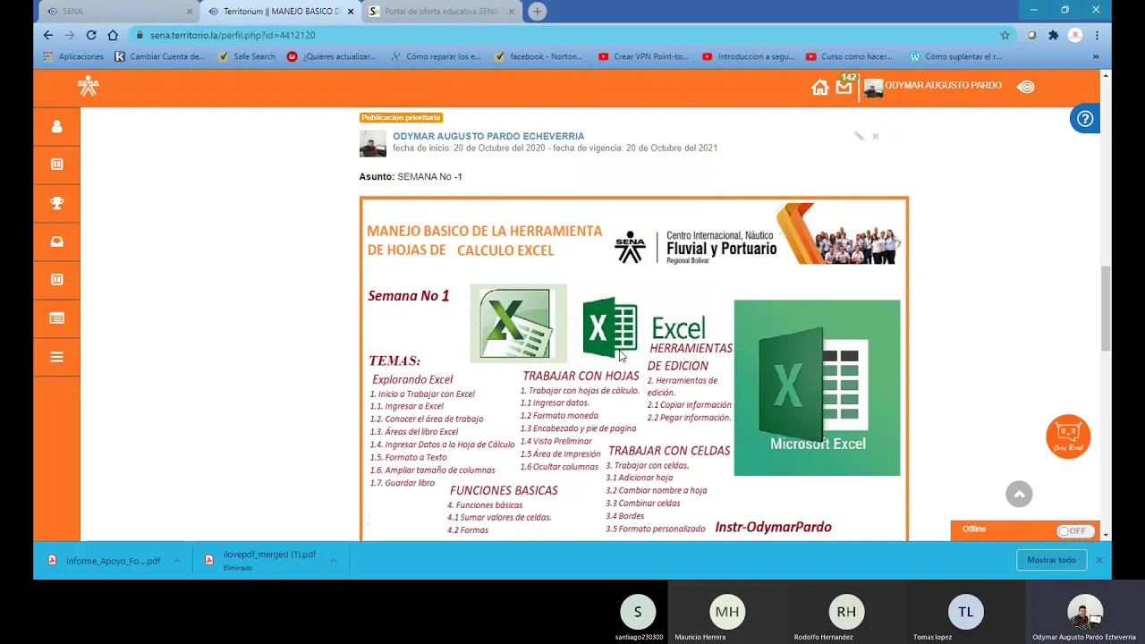Click the Semana No 1 course banner image
The width and height of the screenshot is (1145, 644).
(633, 369)
